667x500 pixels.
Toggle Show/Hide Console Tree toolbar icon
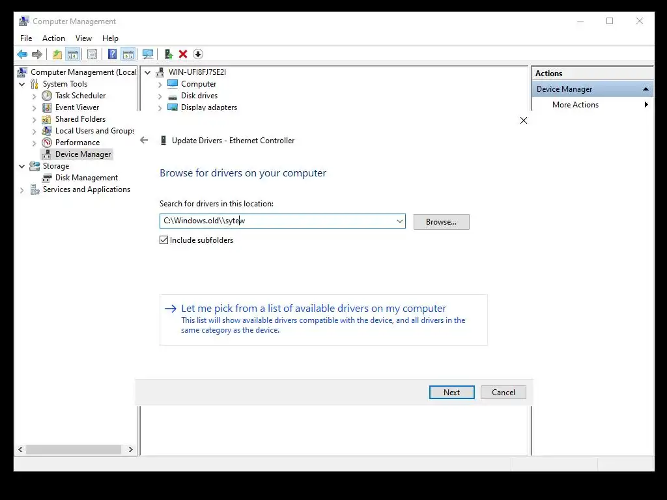tap(73, 54)
